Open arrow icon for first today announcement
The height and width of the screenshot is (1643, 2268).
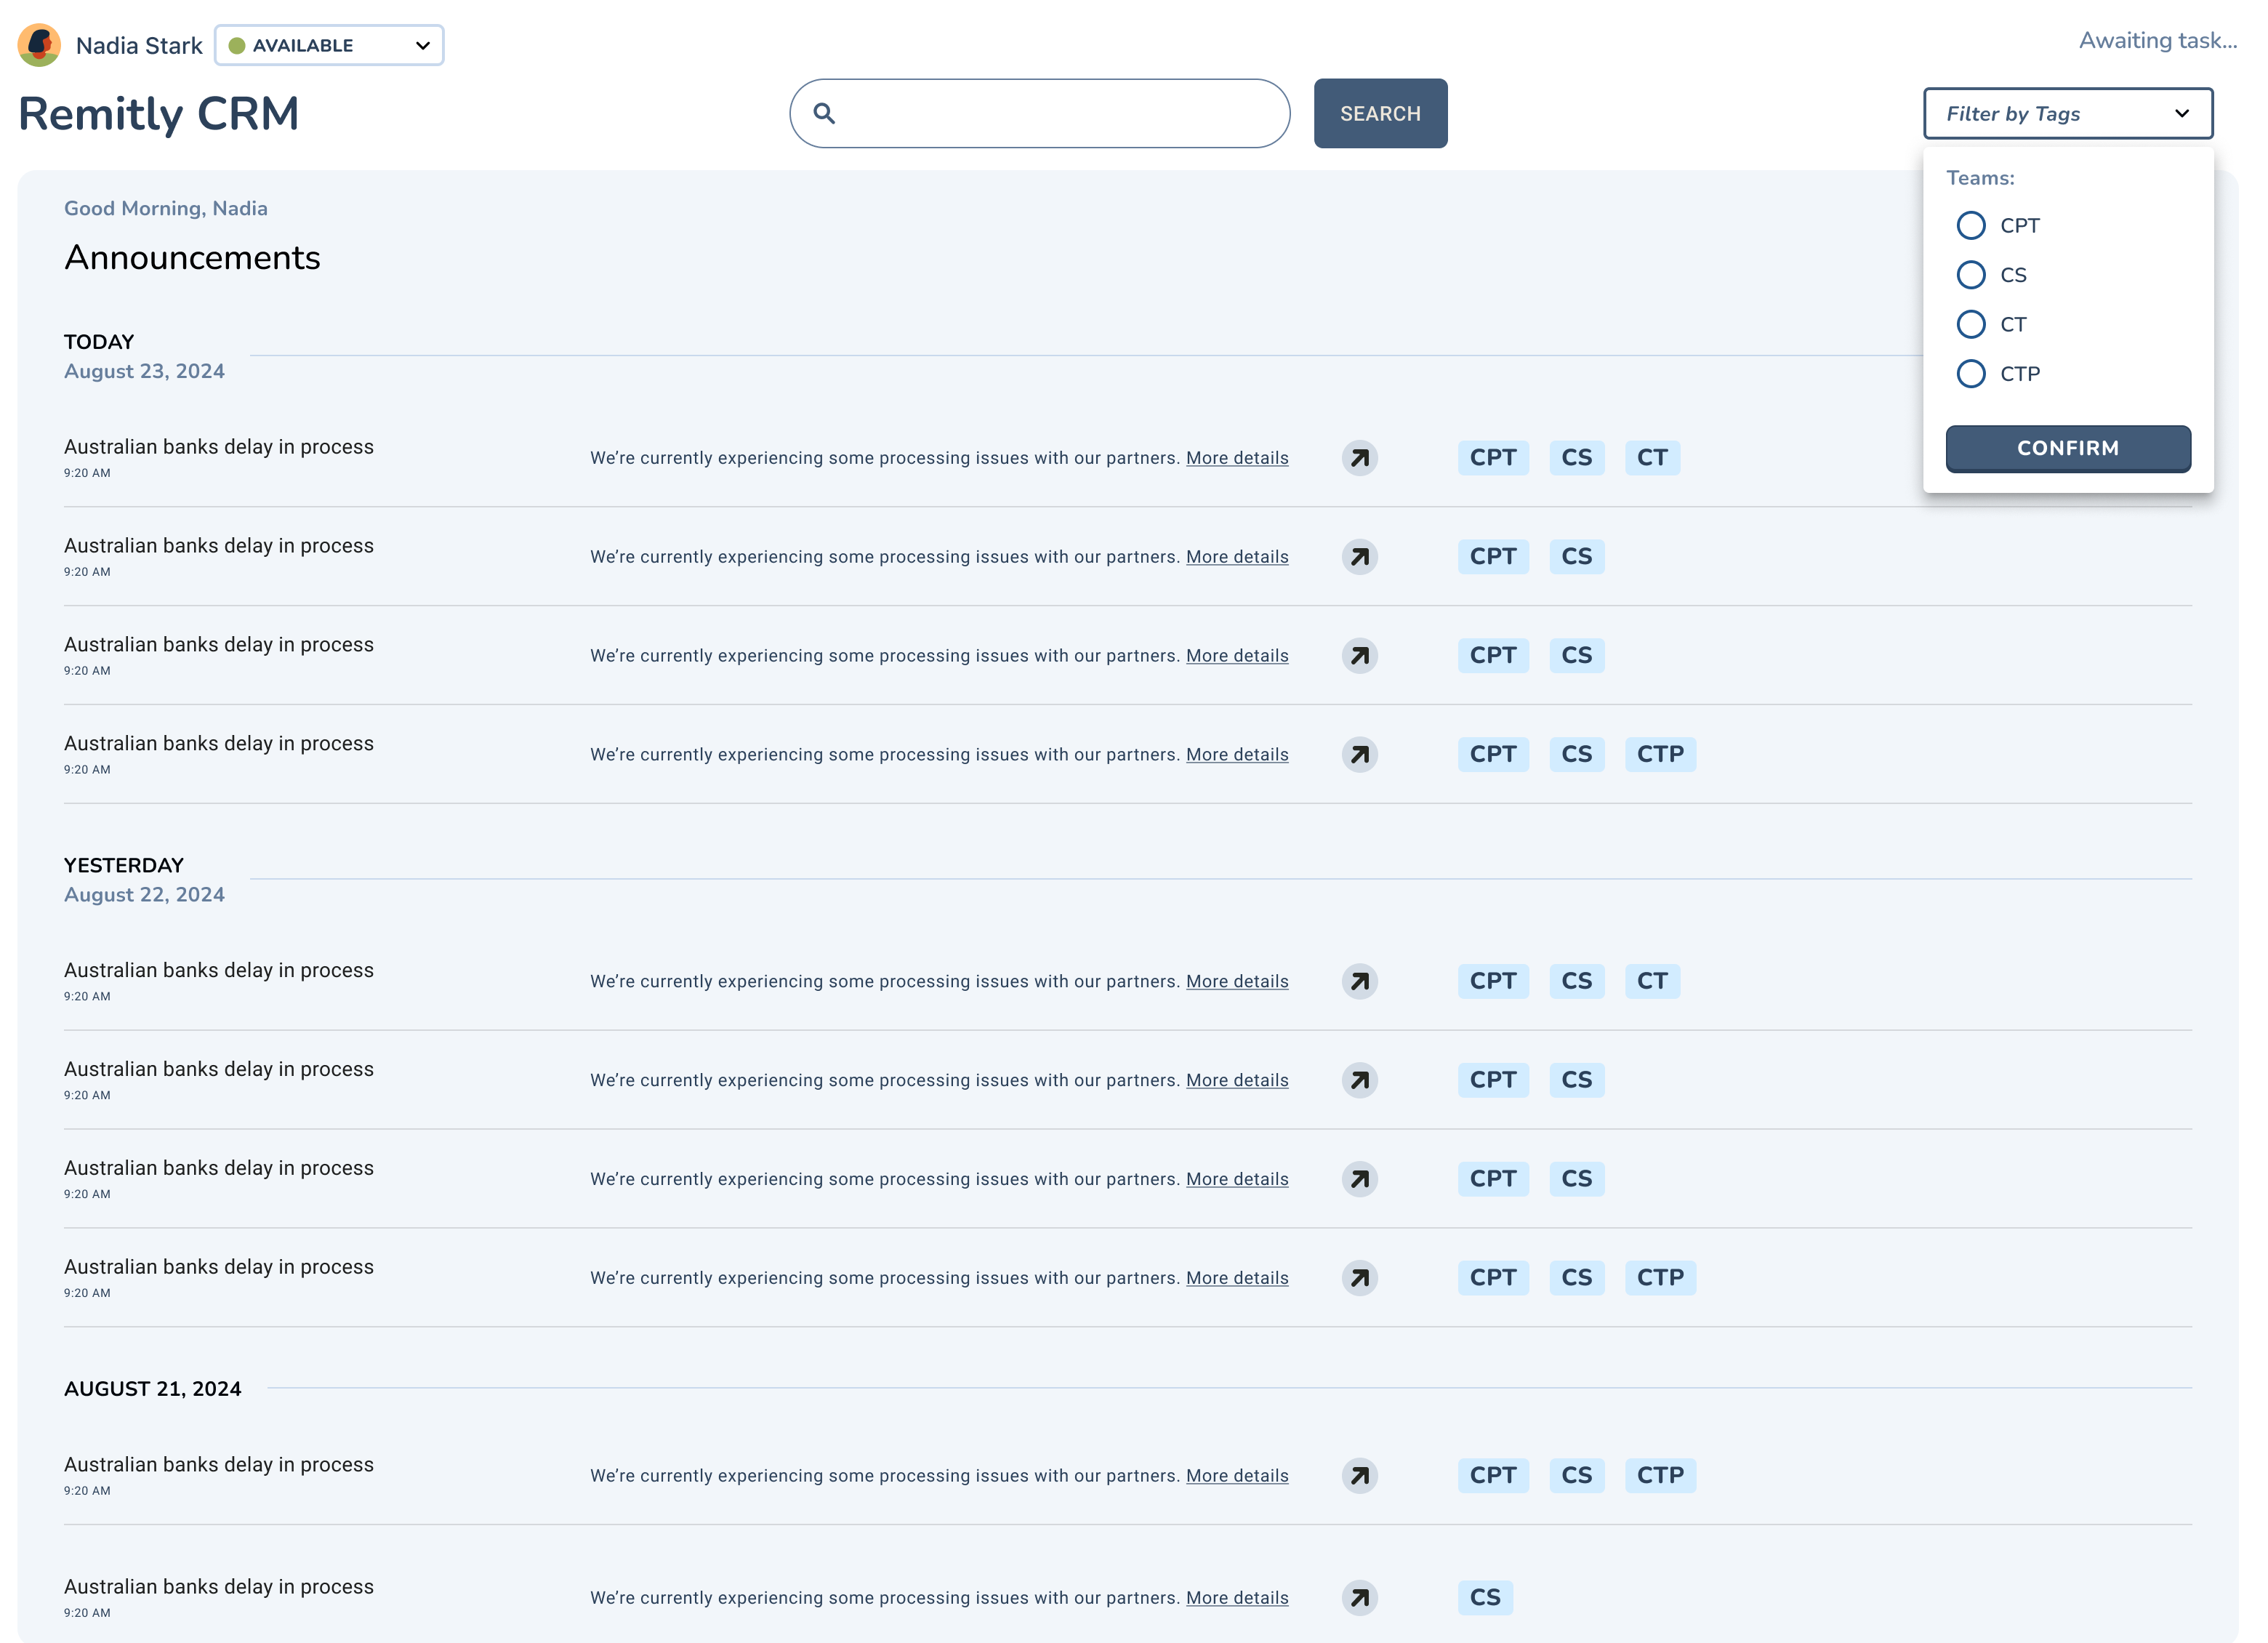pyautogui.click(x=1360, y=458)
